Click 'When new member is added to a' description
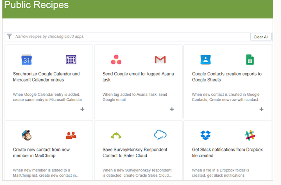 46,173
